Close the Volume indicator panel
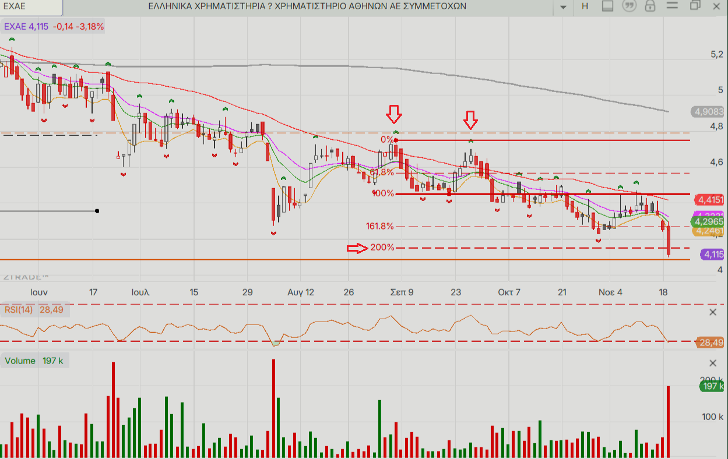This screenshot has width=728, height=459. 713,362
